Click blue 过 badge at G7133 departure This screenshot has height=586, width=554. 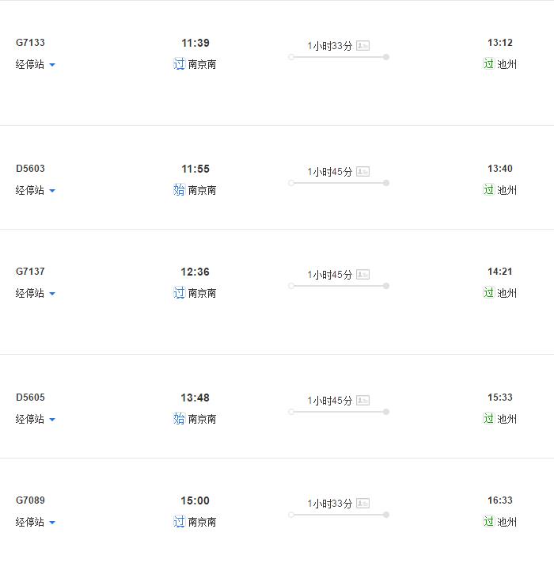pos(180,64)
